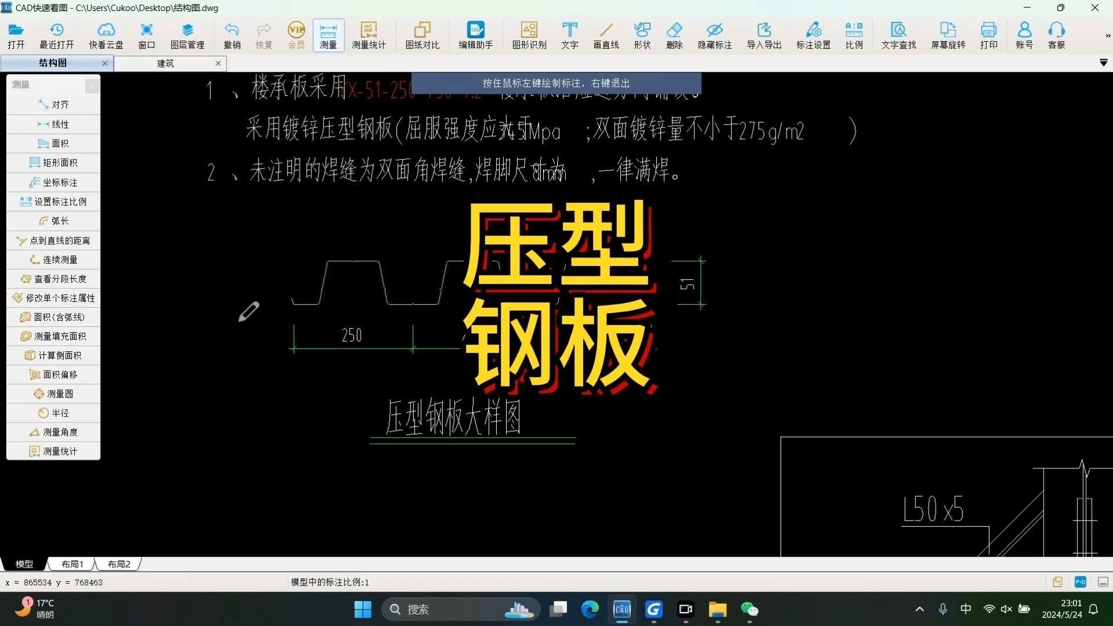Expand hidden icons in the Windows taskbar
The height and width of the screenshot is (626, 1113).
919,609
